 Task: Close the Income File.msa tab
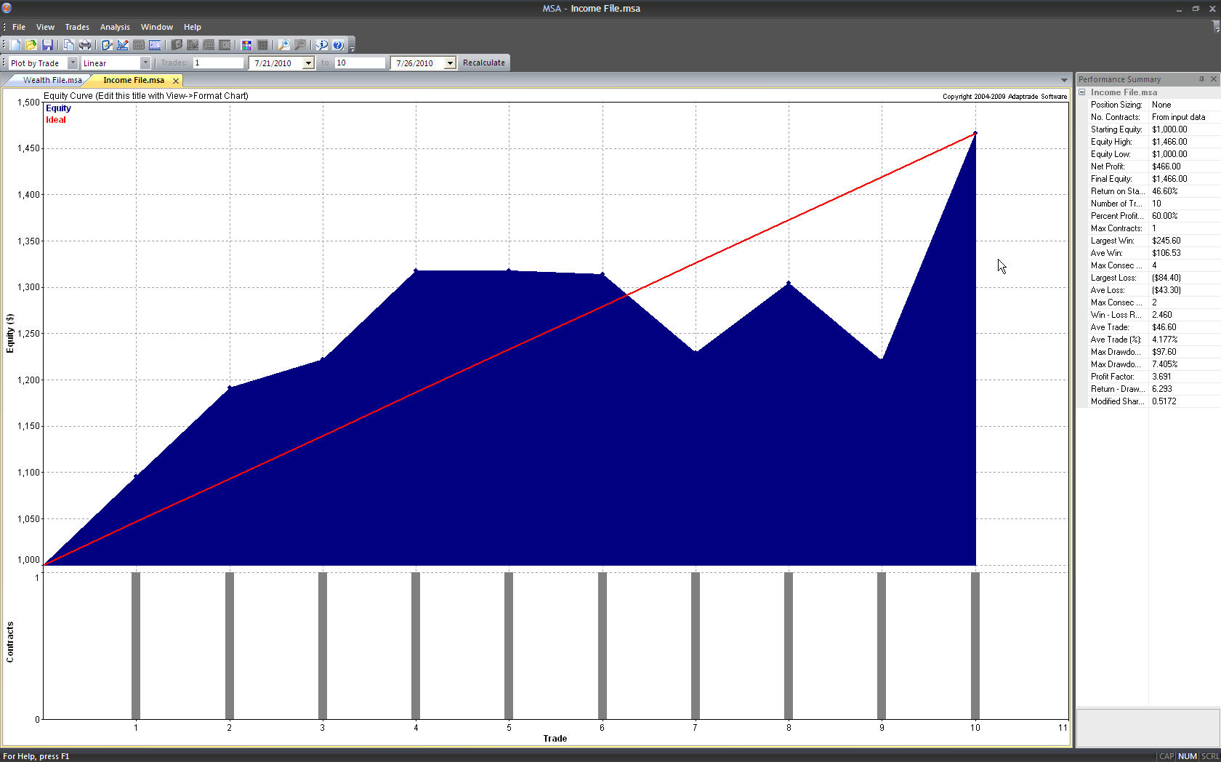[175, 81]
